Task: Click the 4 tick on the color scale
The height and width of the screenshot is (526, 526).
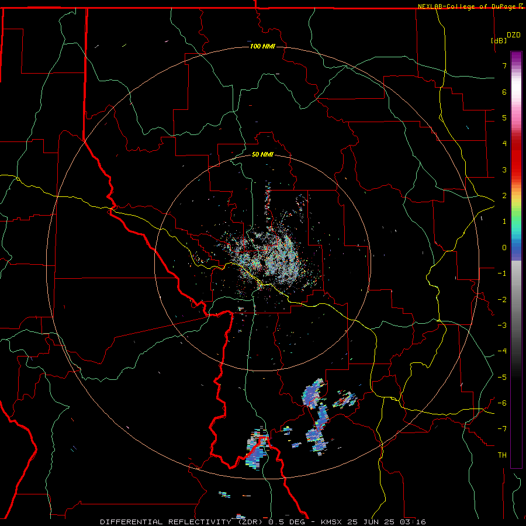Action: point(504,144)
